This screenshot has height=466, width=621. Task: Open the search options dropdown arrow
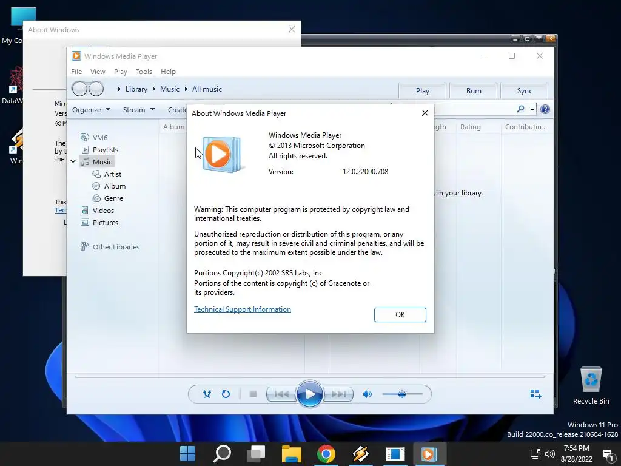[x=532, y=109]
